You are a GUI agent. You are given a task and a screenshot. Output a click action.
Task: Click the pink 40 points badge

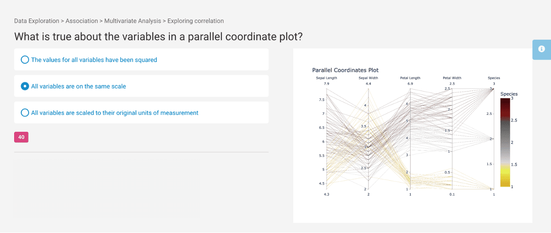(21, 137)
